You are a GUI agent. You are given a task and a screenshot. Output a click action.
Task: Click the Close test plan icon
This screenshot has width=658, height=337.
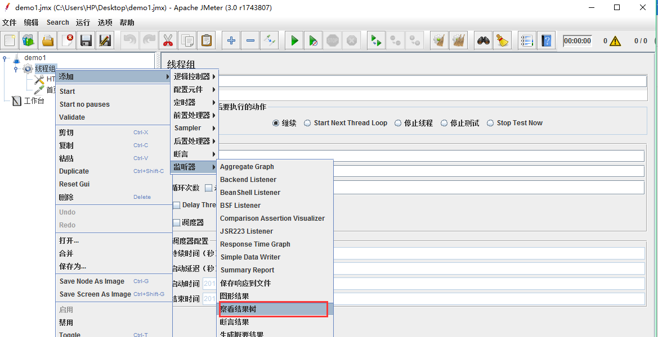pos(67,40)
